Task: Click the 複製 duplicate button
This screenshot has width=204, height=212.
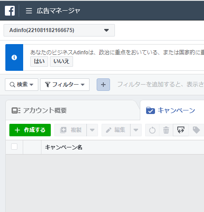Action: (x=70, y=130)
